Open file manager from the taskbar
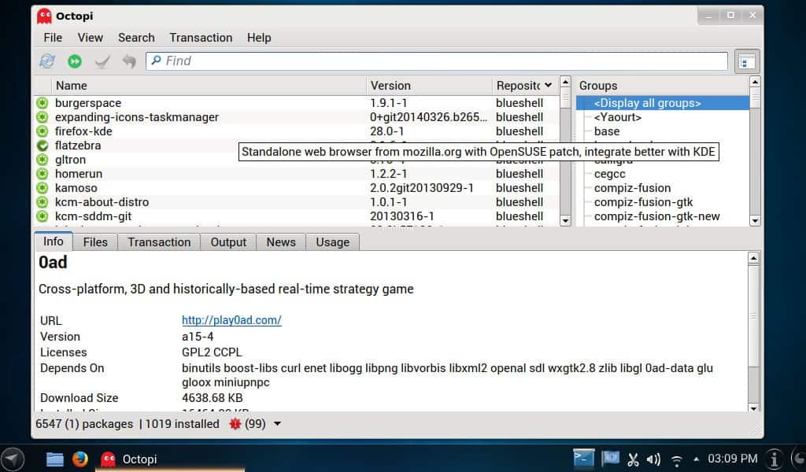Image resolution: width=806 pixels, height=472 pixels. (54, 459)
